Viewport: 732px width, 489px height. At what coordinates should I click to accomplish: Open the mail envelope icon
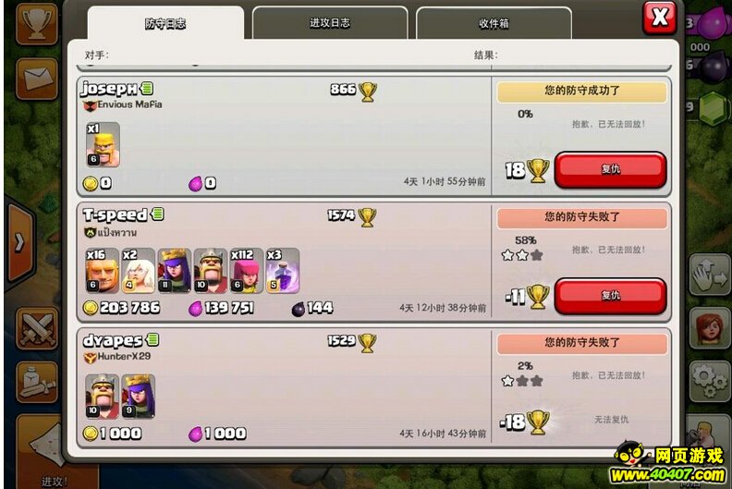tap(37, 78)
